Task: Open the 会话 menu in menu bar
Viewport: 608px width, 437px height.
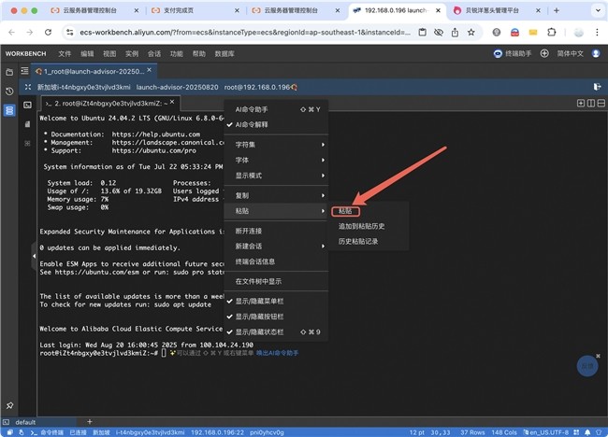Action: coord(153,54)
